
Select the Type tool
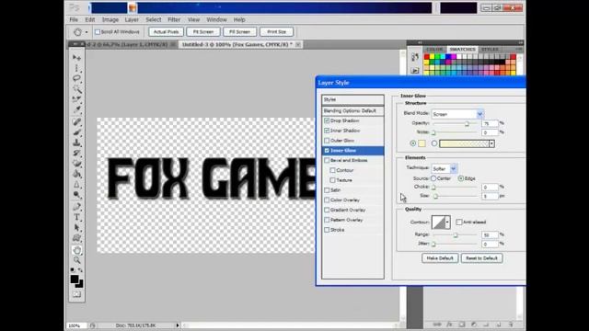pyautogui.click(x=76, y=217)
